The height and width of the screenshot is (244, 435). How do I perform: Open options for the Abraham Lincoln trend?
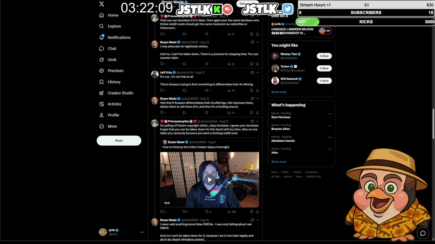pos(330,137)
